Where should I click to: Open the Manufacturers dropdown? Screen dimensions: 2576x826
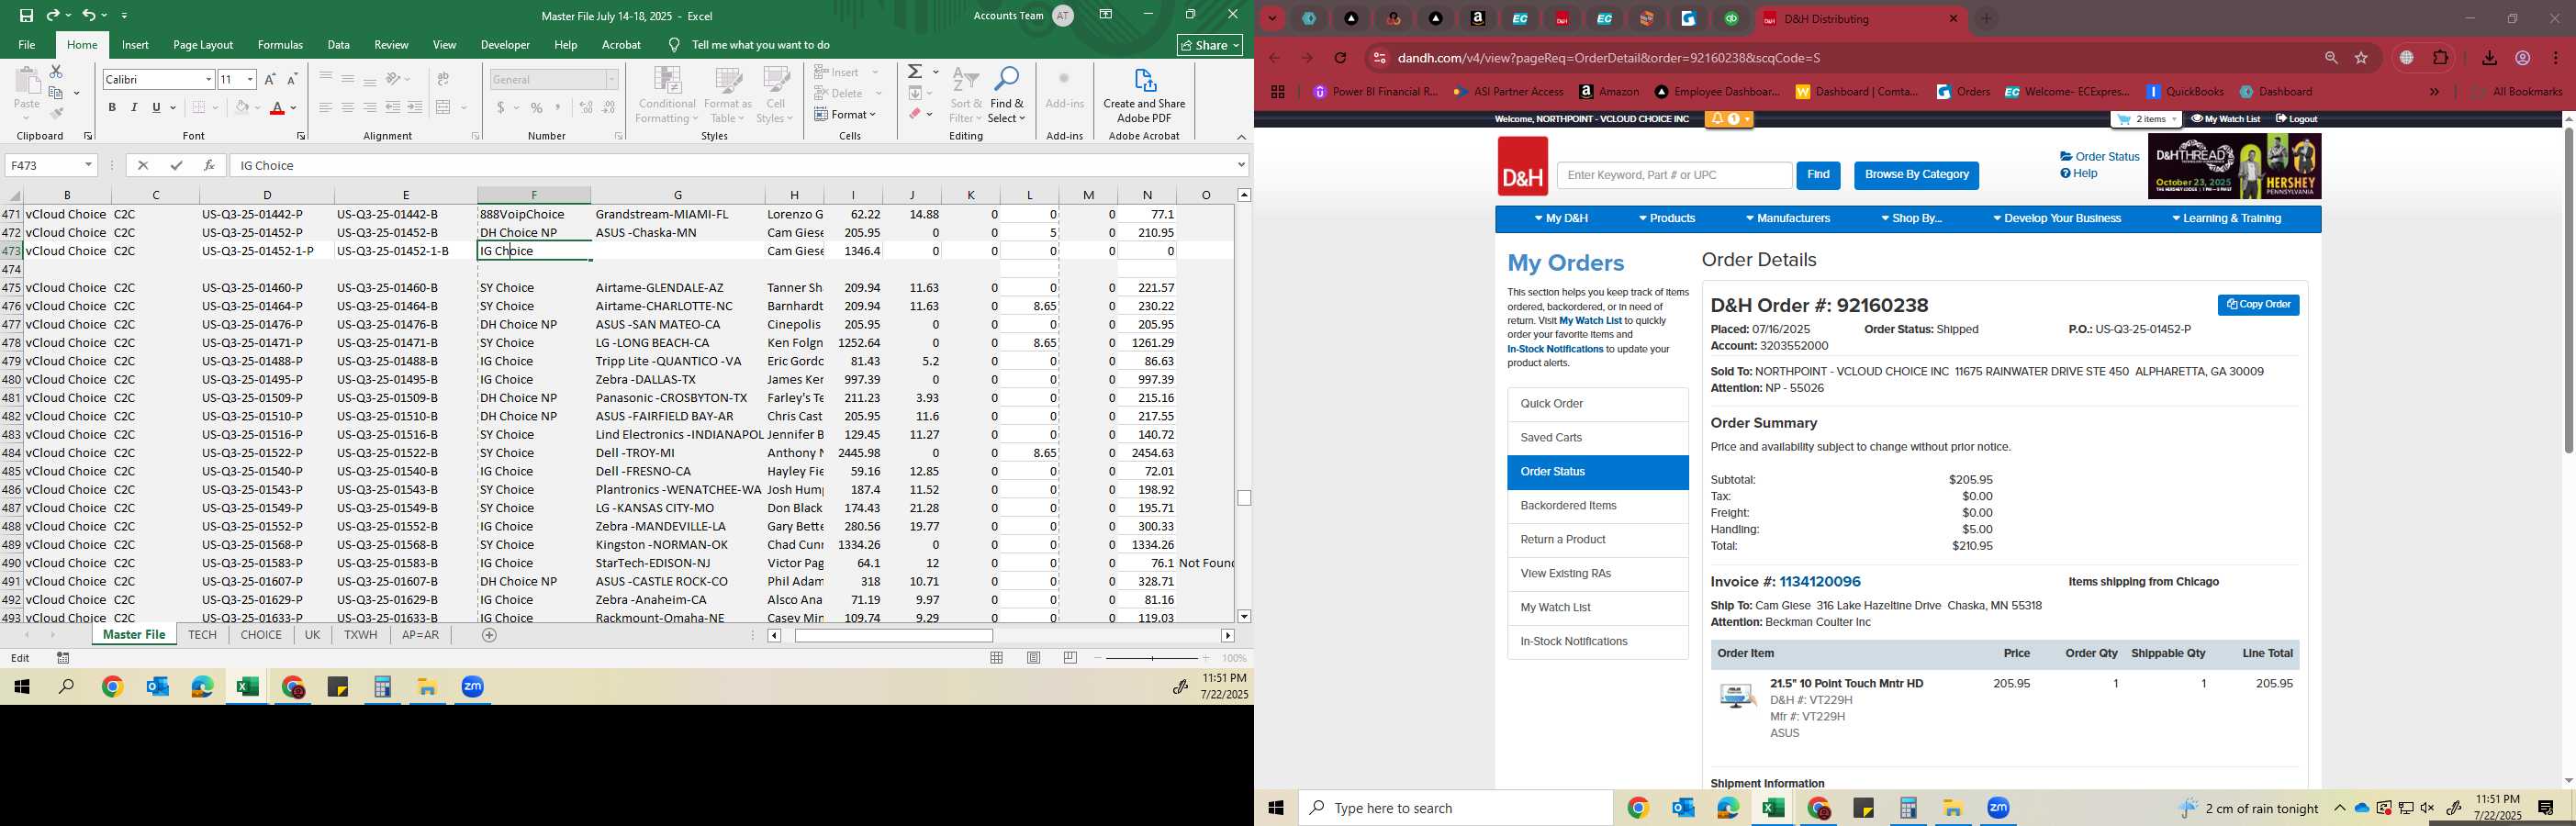pyautogui.click(x=1788, y=219)
